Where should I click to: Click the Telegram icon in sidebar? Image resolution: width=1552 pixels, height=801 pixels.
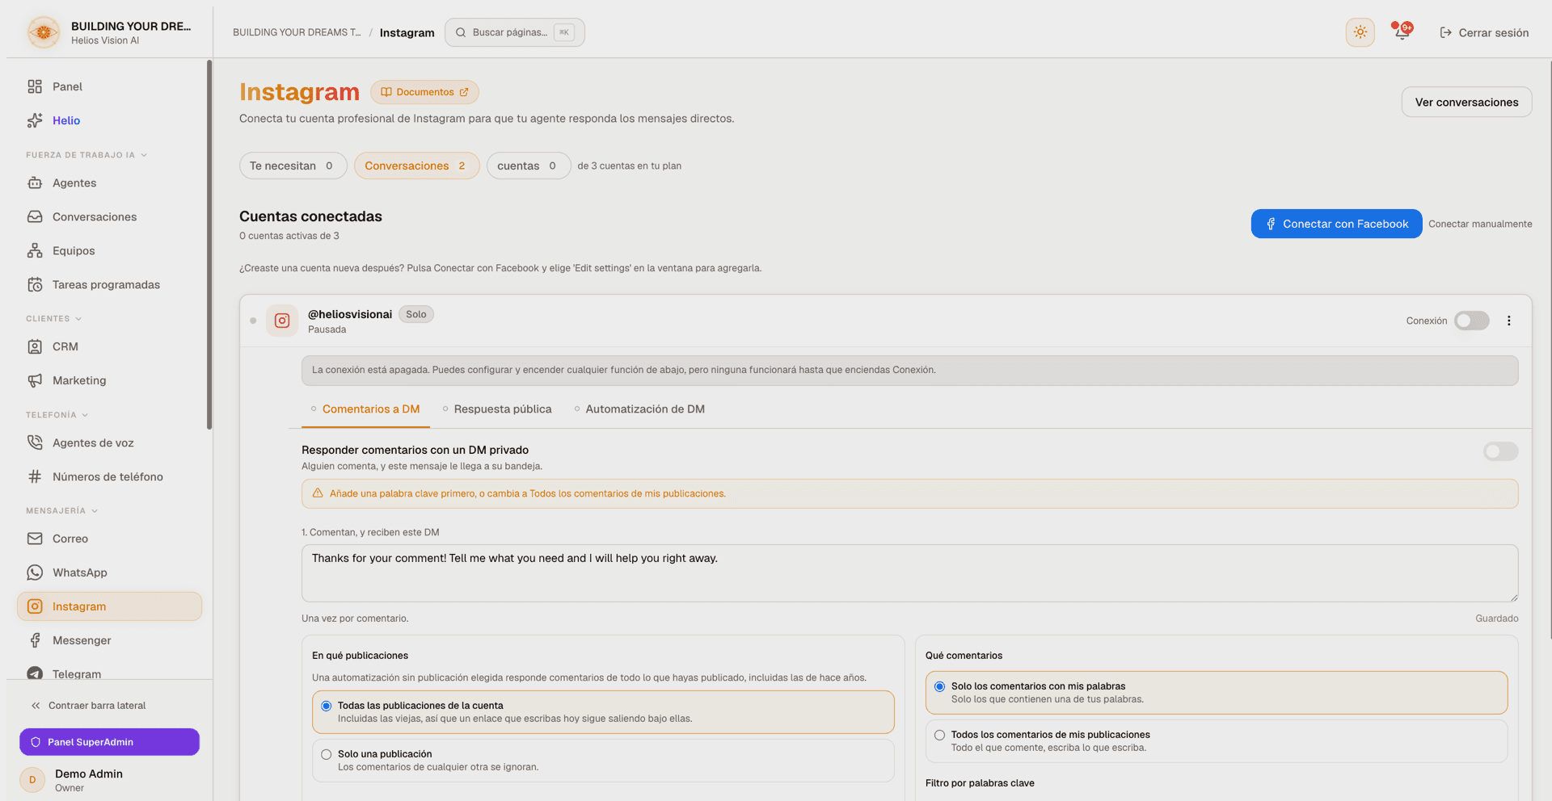[35, 673]
